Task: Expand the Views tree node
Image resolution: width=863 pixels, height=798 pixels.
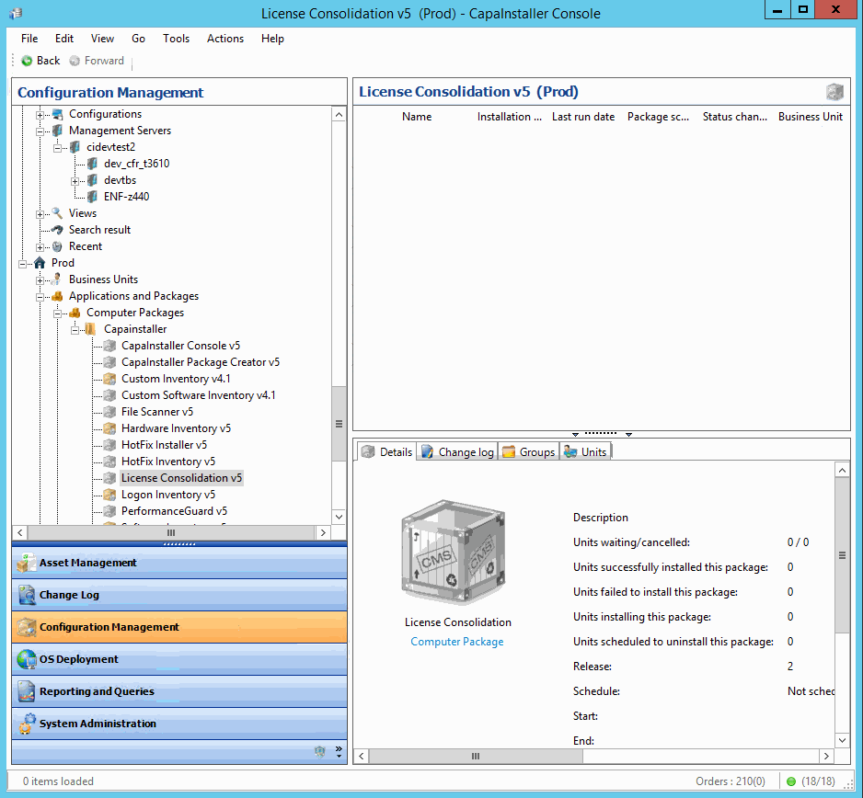Action: click(x=40, y=214)
